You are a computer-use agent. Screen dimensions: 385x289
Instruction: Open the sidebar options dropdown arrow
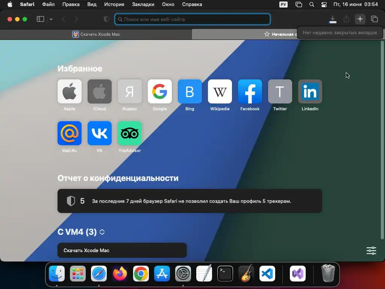coord(51,19)
